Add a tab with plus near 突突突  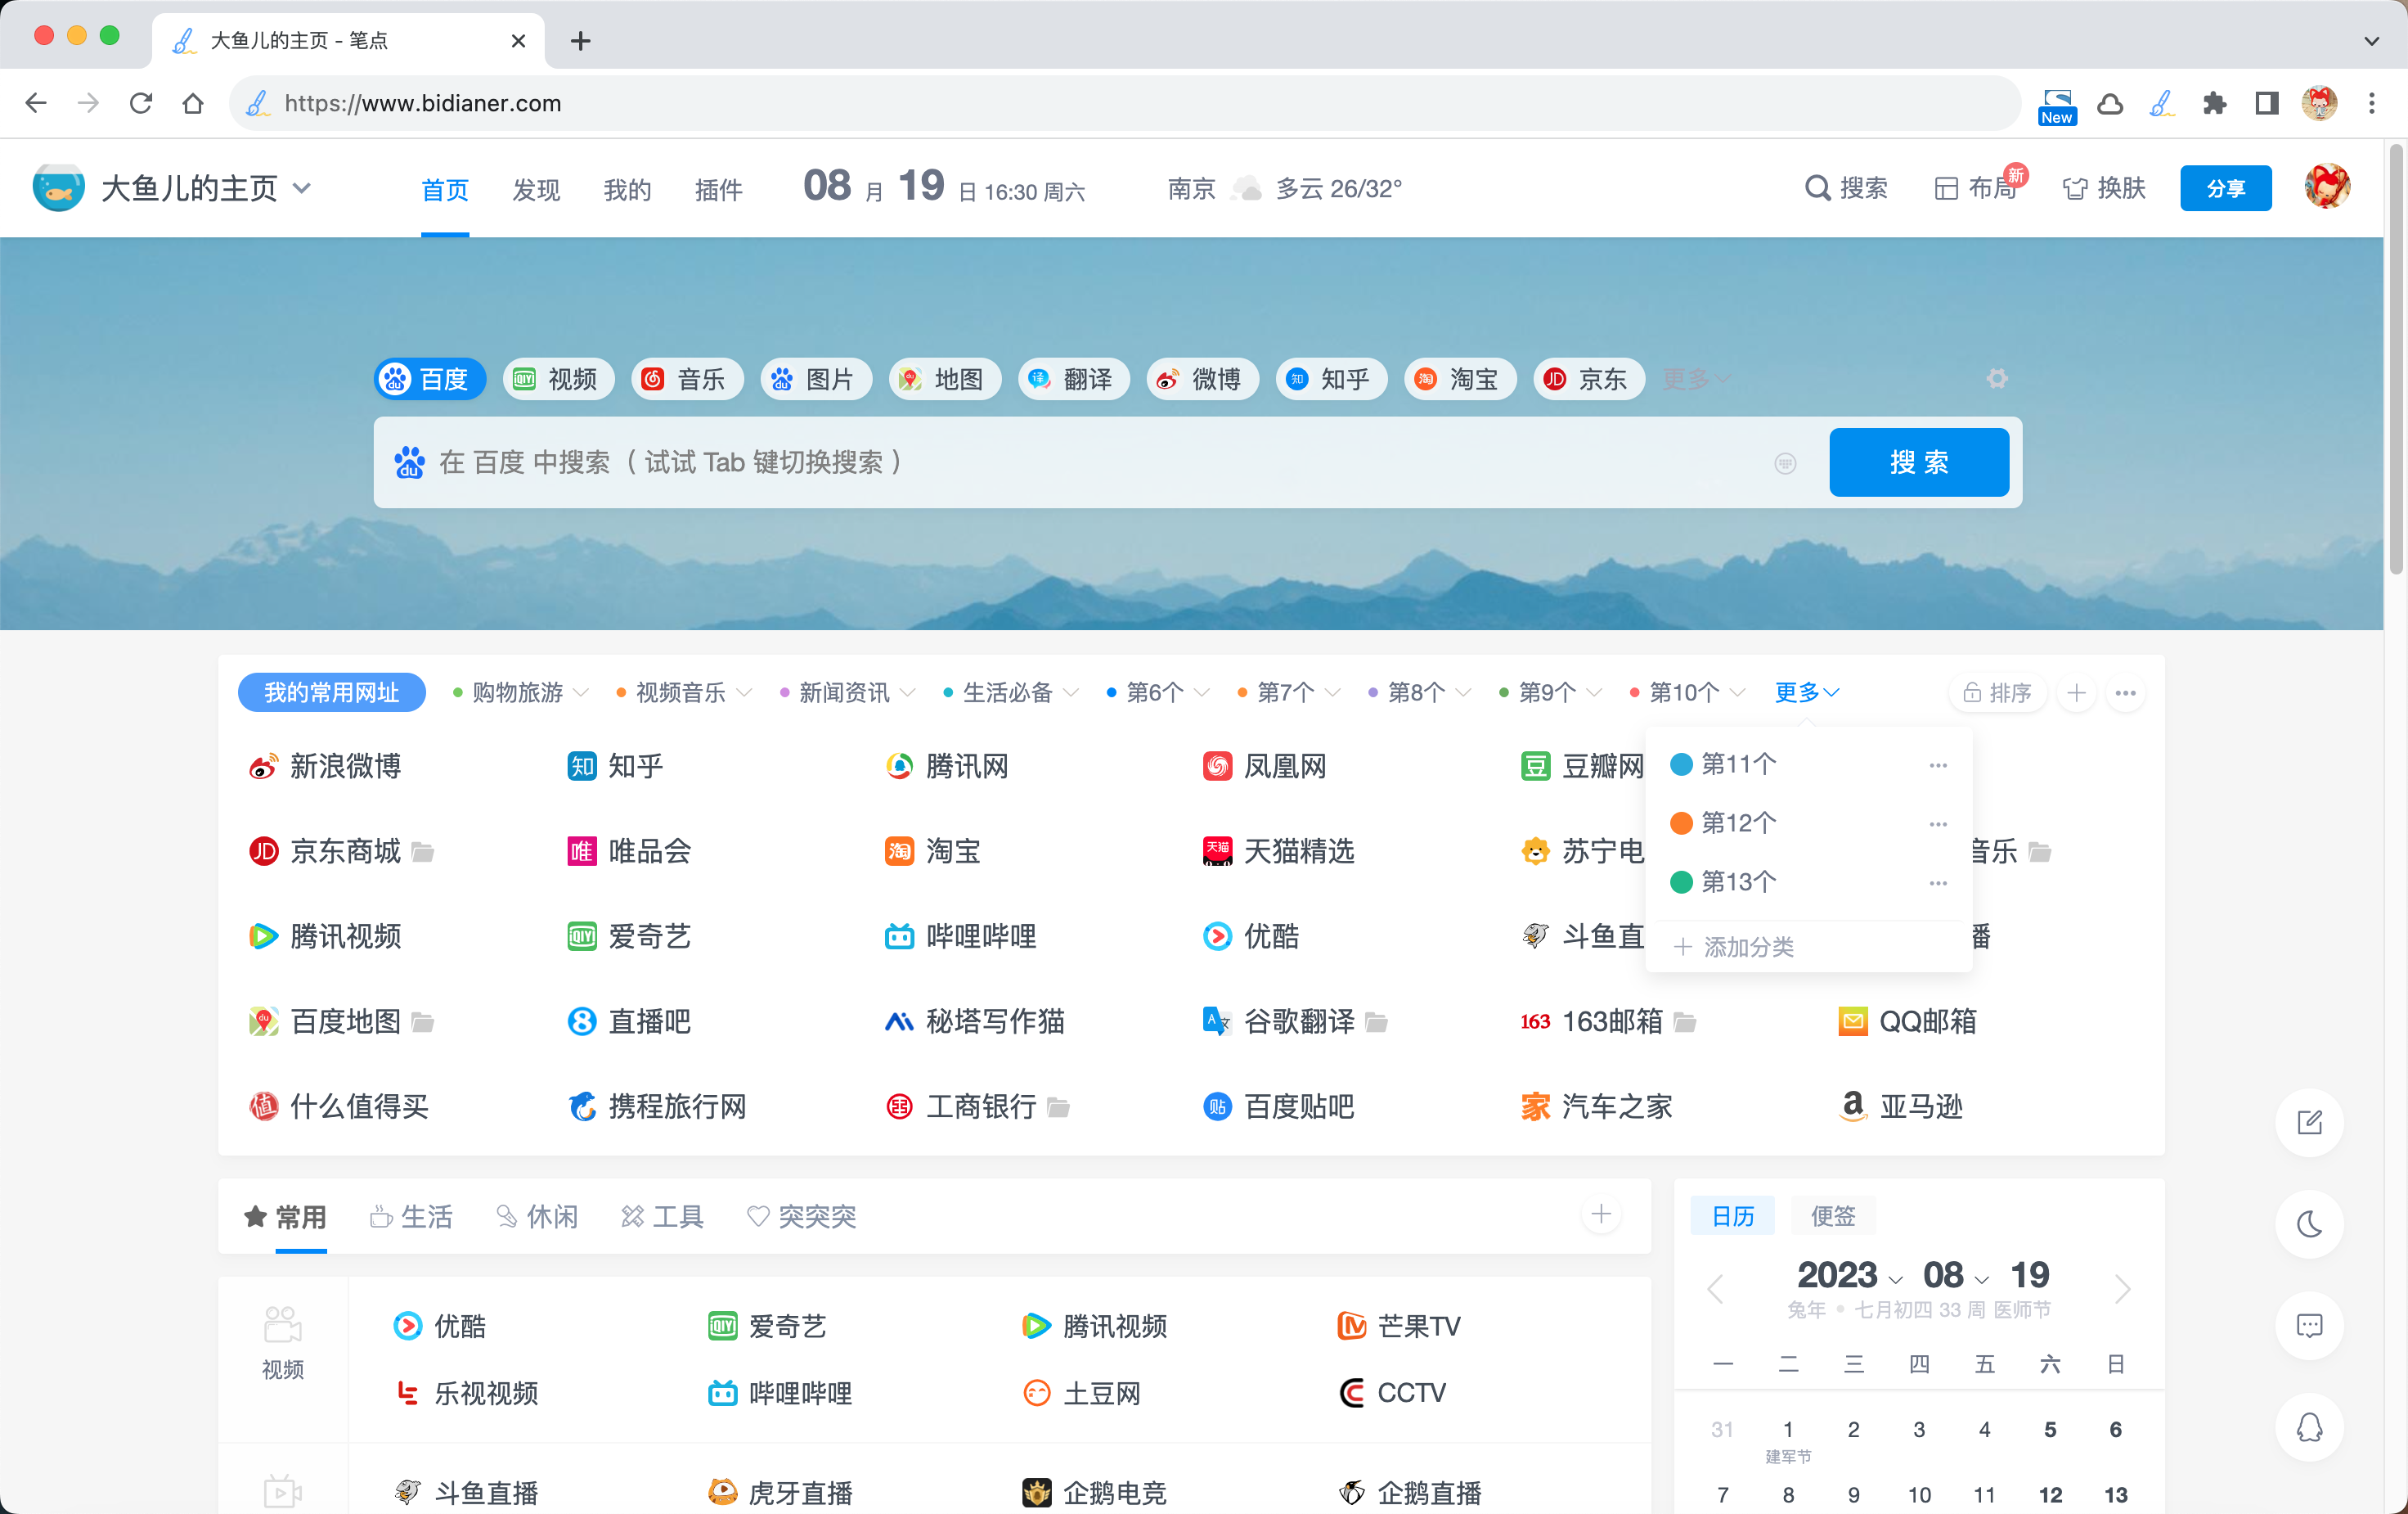point(1601,1214)
